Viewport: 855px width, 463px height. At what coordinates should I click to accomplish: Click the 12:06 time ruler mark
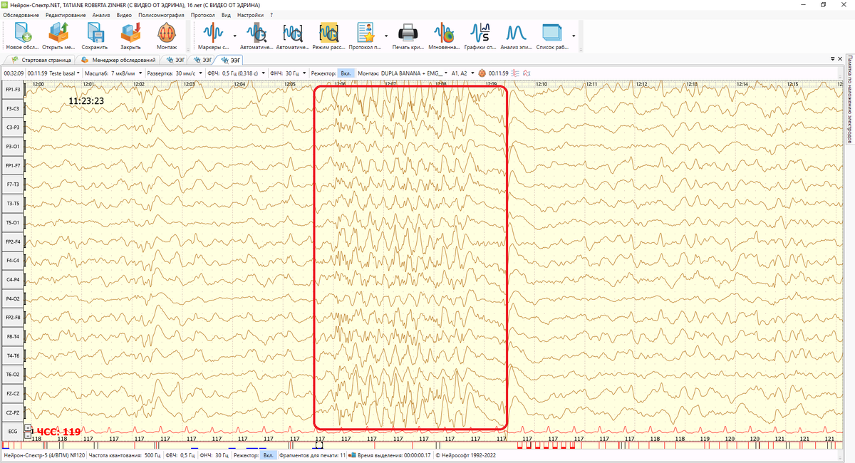340,84
